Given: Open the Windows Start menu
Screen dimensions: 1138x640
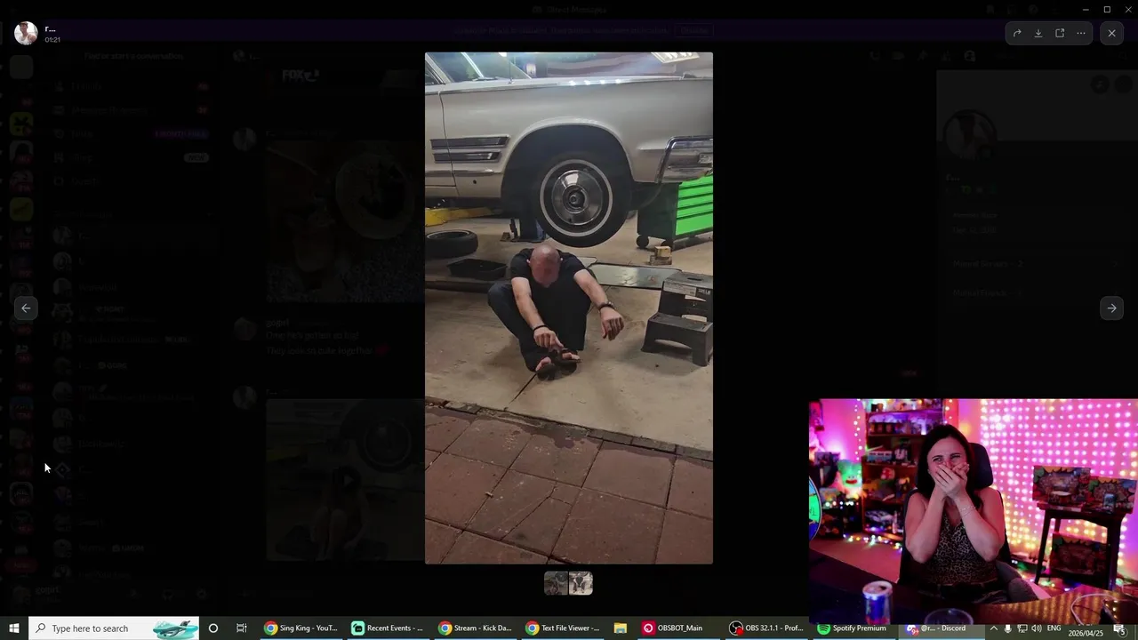Looking at the screenshot, I should click(x=13, y=628).
